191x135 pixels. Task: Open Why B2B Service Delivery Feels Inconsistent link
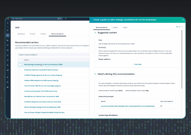41,96
